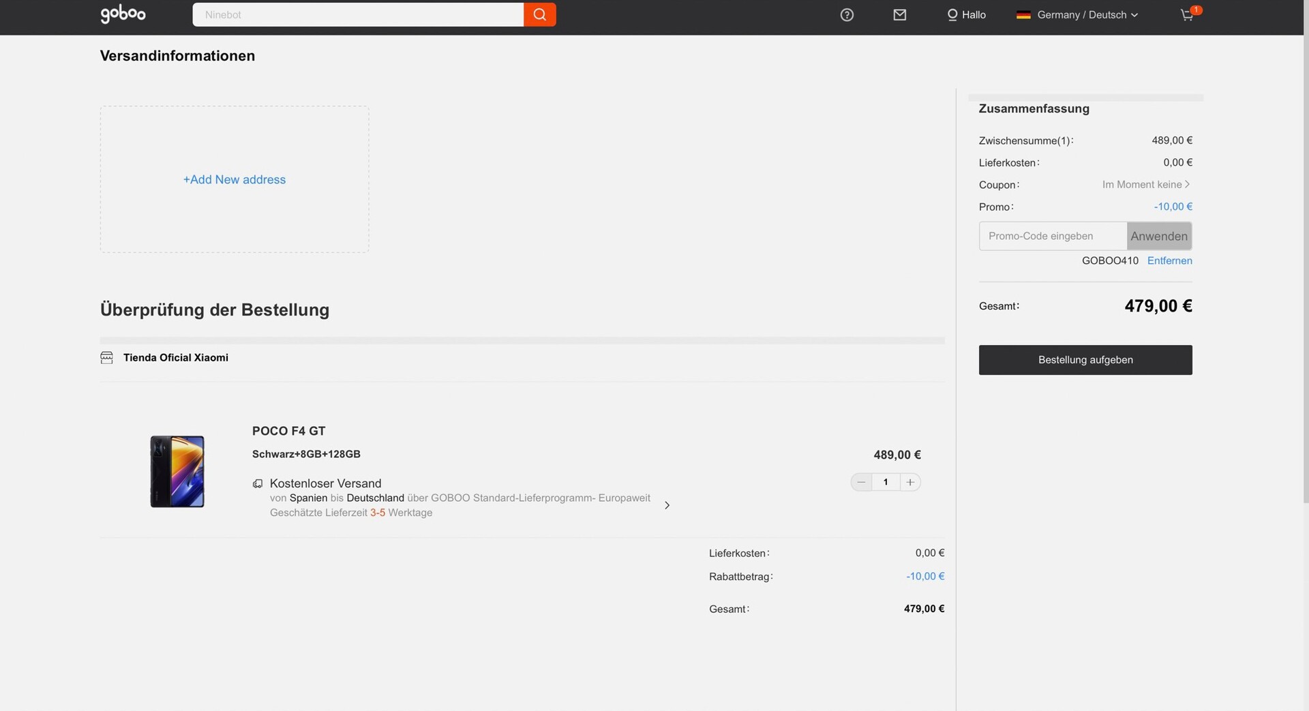Click the shipping truck icon by Kostenloser Versand
1309x711 pixels.
(x=258, y=483)
